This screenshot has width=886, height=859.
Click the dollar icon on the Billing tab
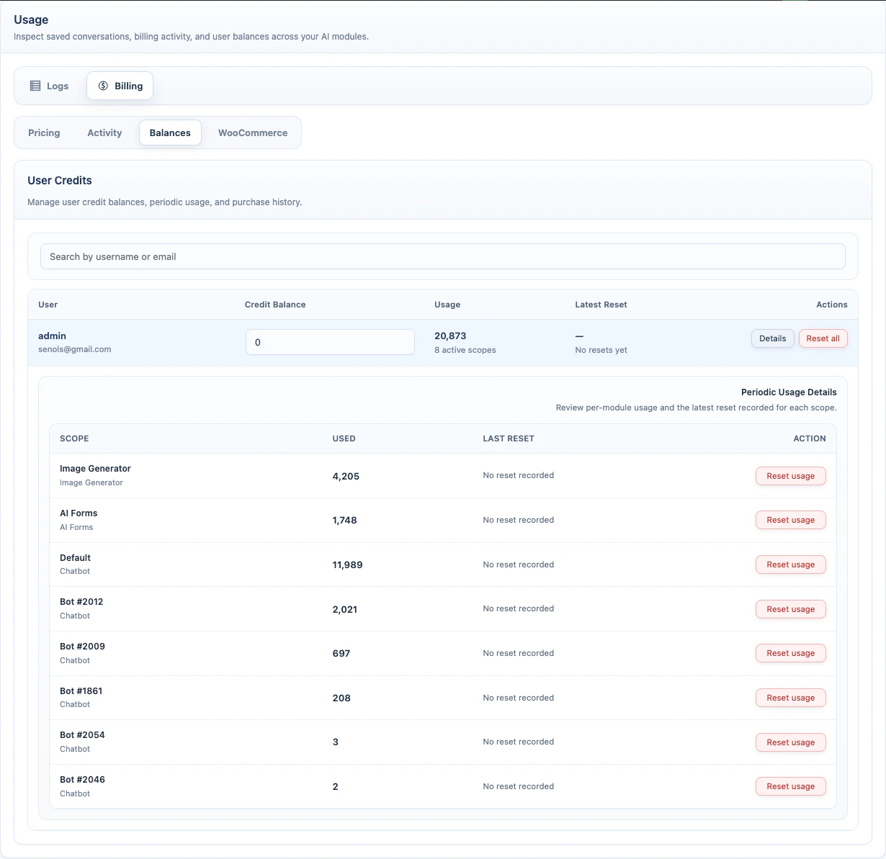click(103, 85)
